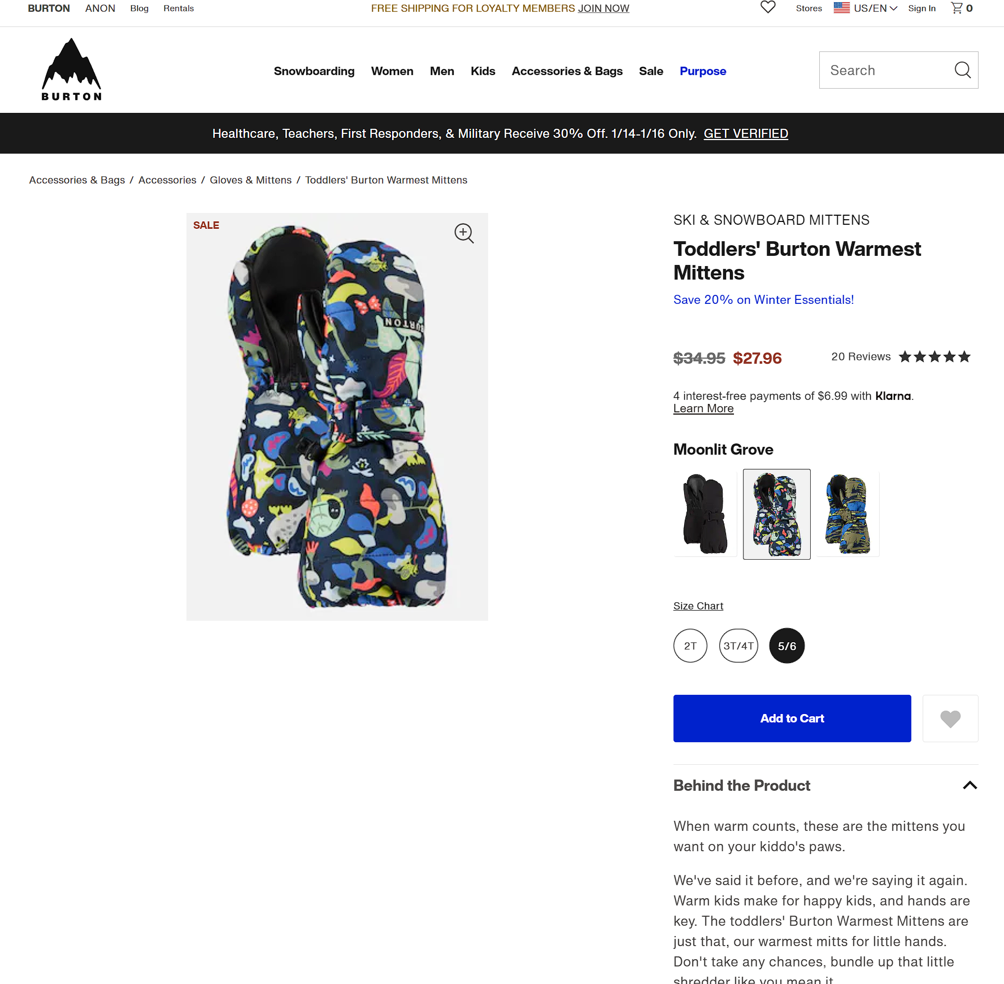1004x984 pixels.
Task: Click the US flag icon
Action: point(841,8)
